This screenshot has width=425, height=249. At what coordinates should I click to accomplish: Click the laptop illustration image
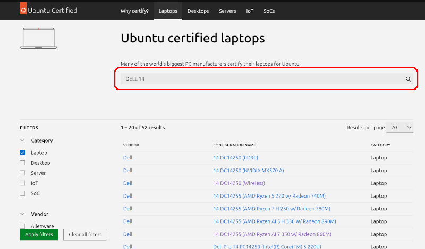38,38
